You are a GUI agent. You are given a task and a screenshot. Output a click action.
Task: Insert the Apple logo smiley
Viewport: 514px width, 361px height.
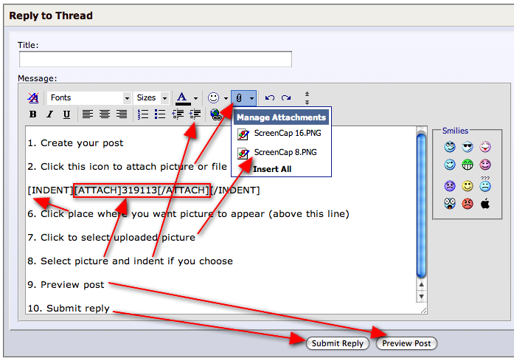[485, 204]
